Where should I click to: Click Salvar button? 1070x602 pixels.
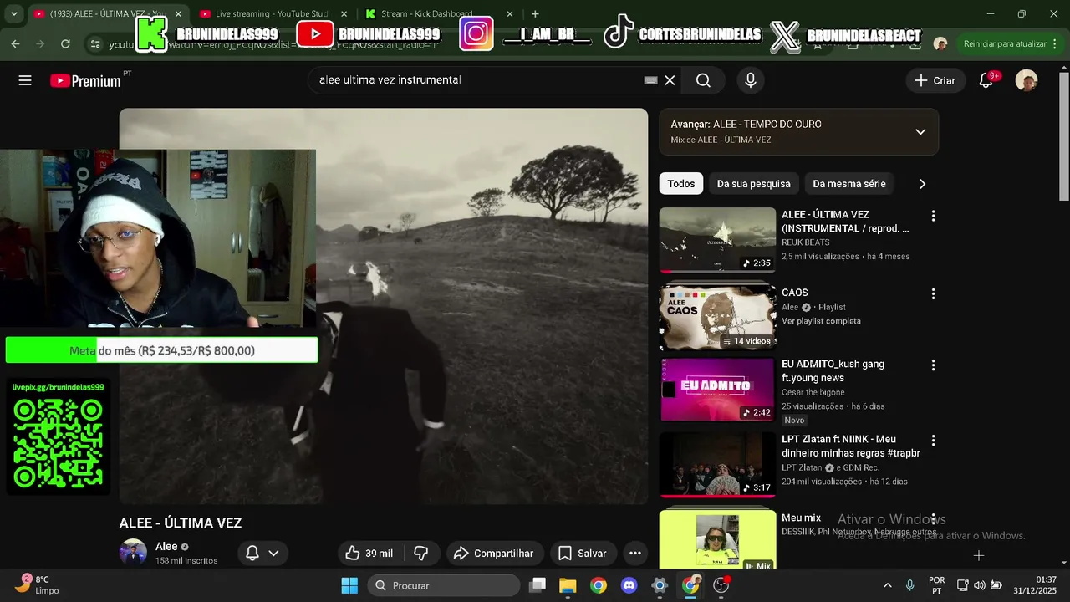pyautogui.click(x=582, y=553)
